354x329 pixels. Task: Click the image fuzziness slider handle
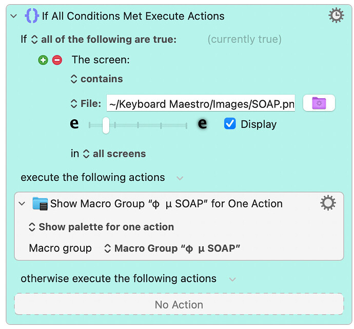coord(106,125)
